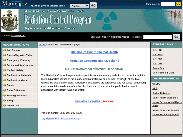Click the yellow bullet beside X-Ray
Screen dimensions: 183x137
click(x=5, y=100)
